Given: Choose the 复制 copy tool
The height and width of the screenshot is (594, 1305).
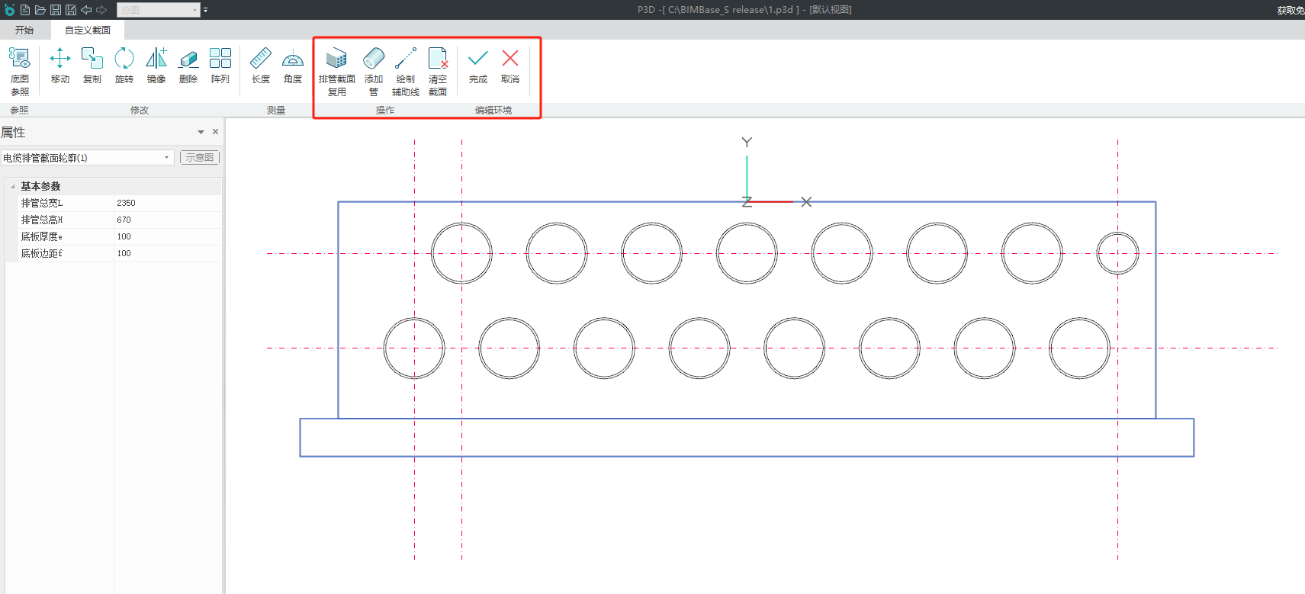Looking at the screenshot, I should [x=92, y=66].
